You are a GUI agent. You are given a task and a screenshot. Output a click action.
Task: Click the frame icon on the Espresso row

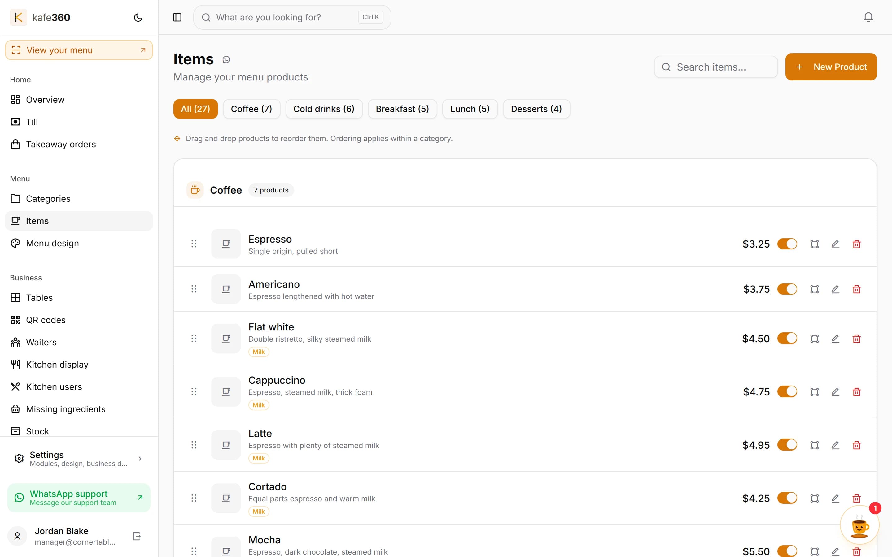coord(814,244)
